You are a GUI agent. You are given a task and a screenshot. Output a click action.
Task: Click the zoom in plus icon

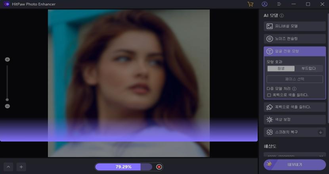pos(7,59)
